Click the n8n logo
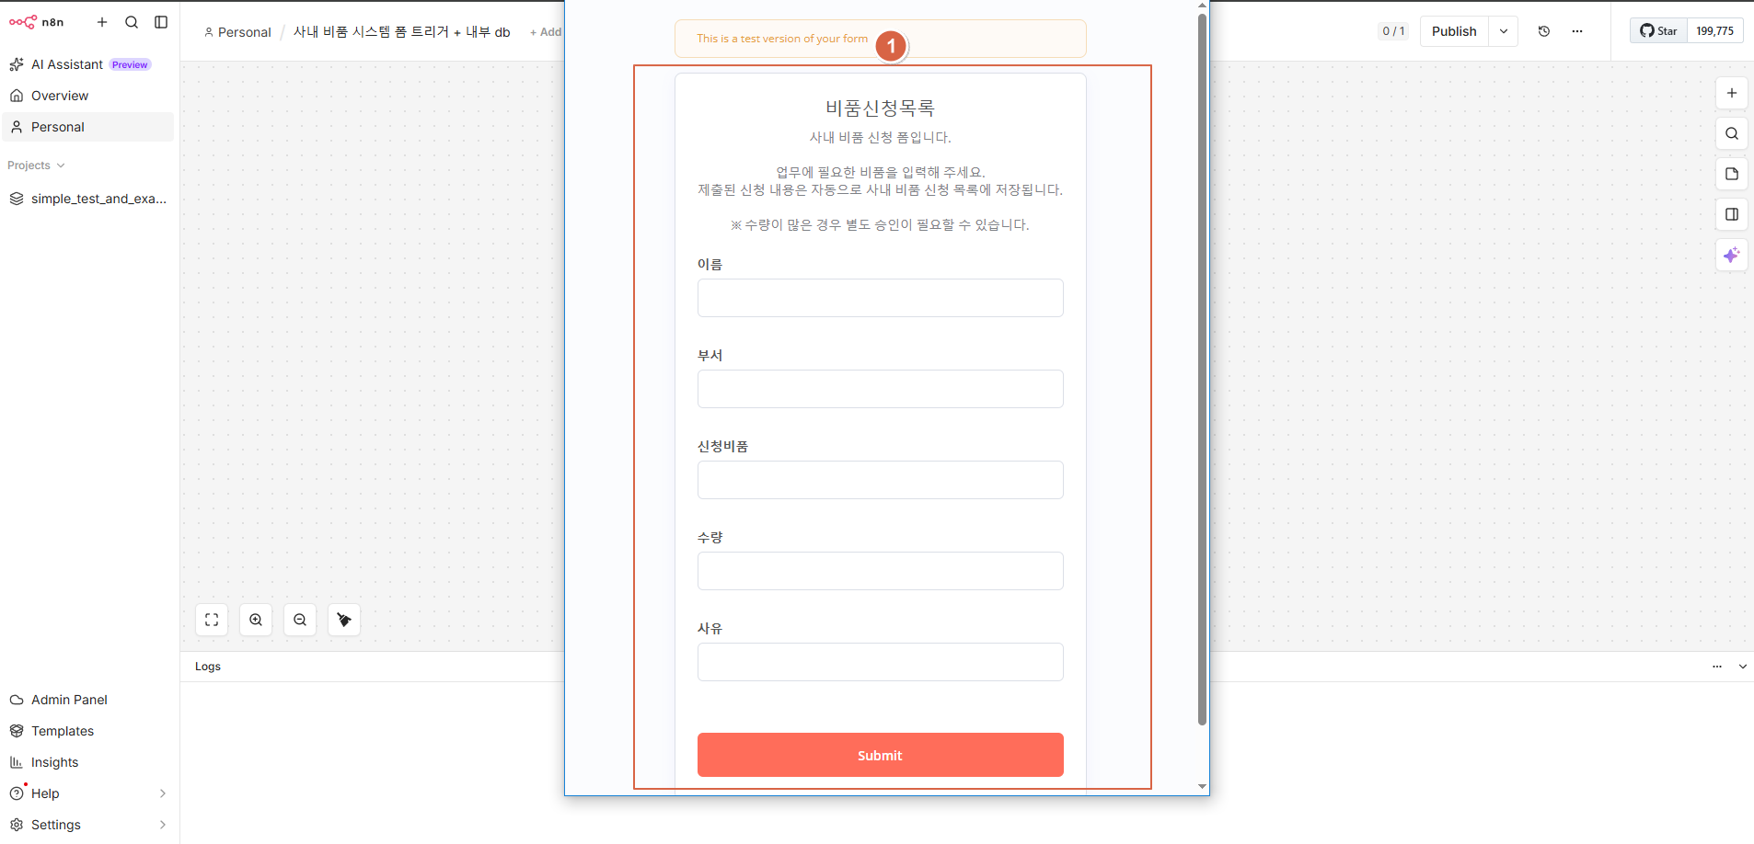 pyautogui.click(x=36, y=22)
